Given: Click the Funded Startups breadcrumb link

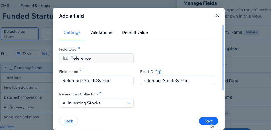Looking at the screenshot, I should 35,6.
